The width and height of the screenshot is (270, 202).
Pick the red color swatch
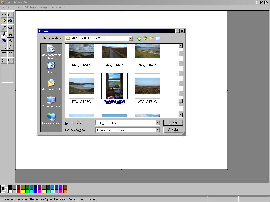pos(18,191)
